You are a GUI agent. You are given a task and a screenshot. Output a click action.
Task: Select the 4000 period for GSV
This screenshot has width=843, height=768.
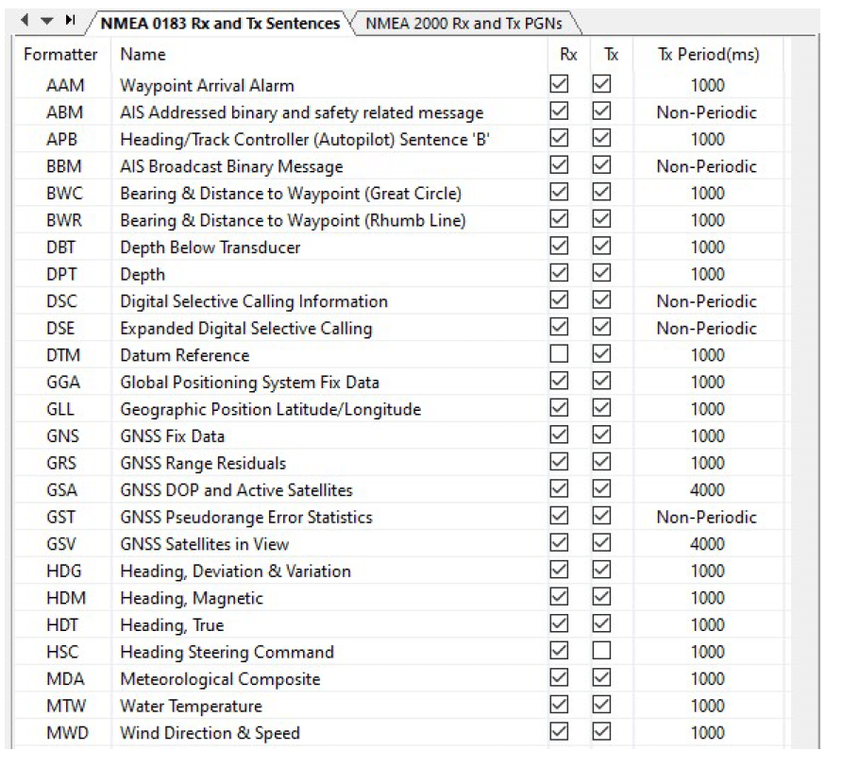click(x=707, y=544)
